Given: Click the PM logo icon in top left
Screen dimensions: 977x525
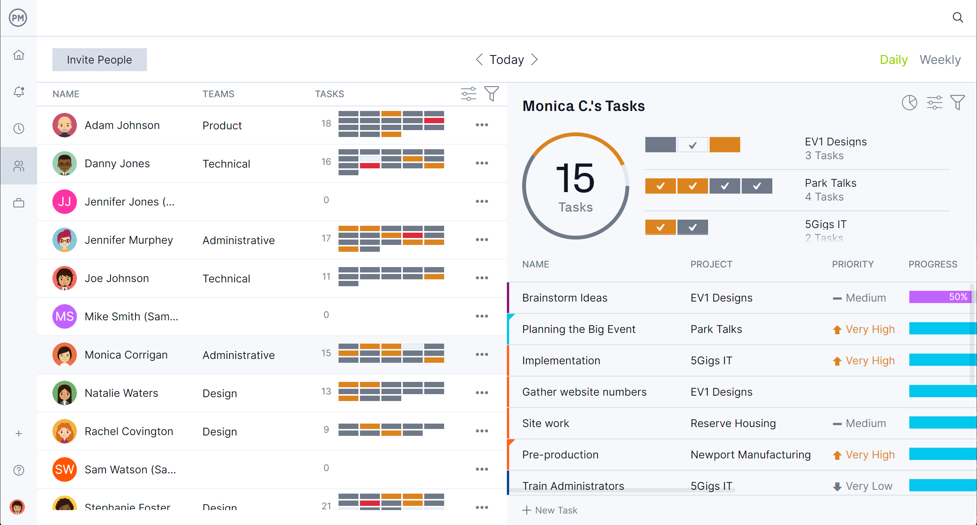Looking at the screenshot, I should click(18, 18).
